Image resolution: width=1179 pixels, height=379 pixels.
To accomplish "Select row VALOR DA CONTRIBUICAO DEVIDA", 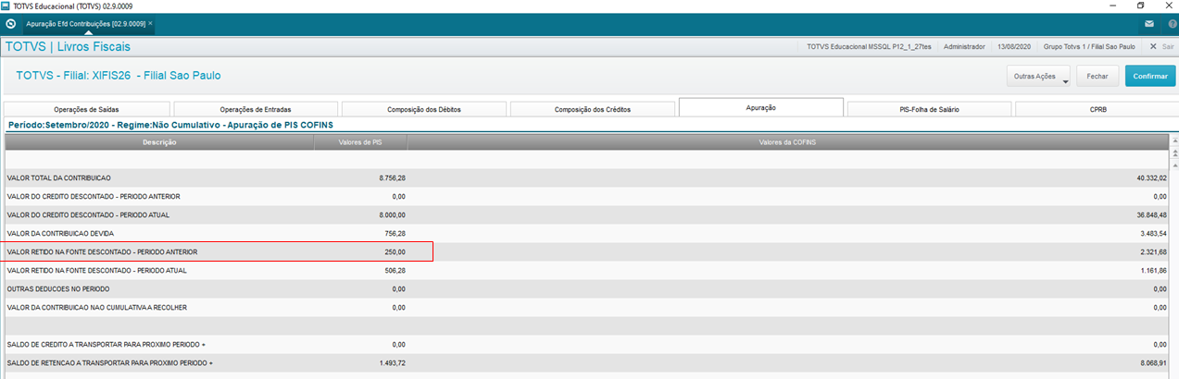I will pos(587,233).
